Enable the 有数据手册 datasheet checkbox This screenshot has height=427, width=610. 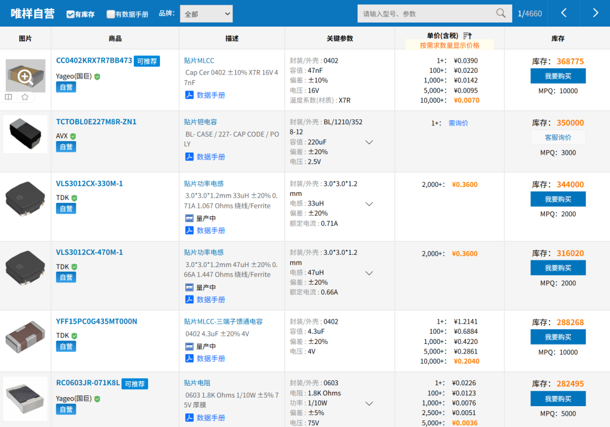tap(111, 14)
